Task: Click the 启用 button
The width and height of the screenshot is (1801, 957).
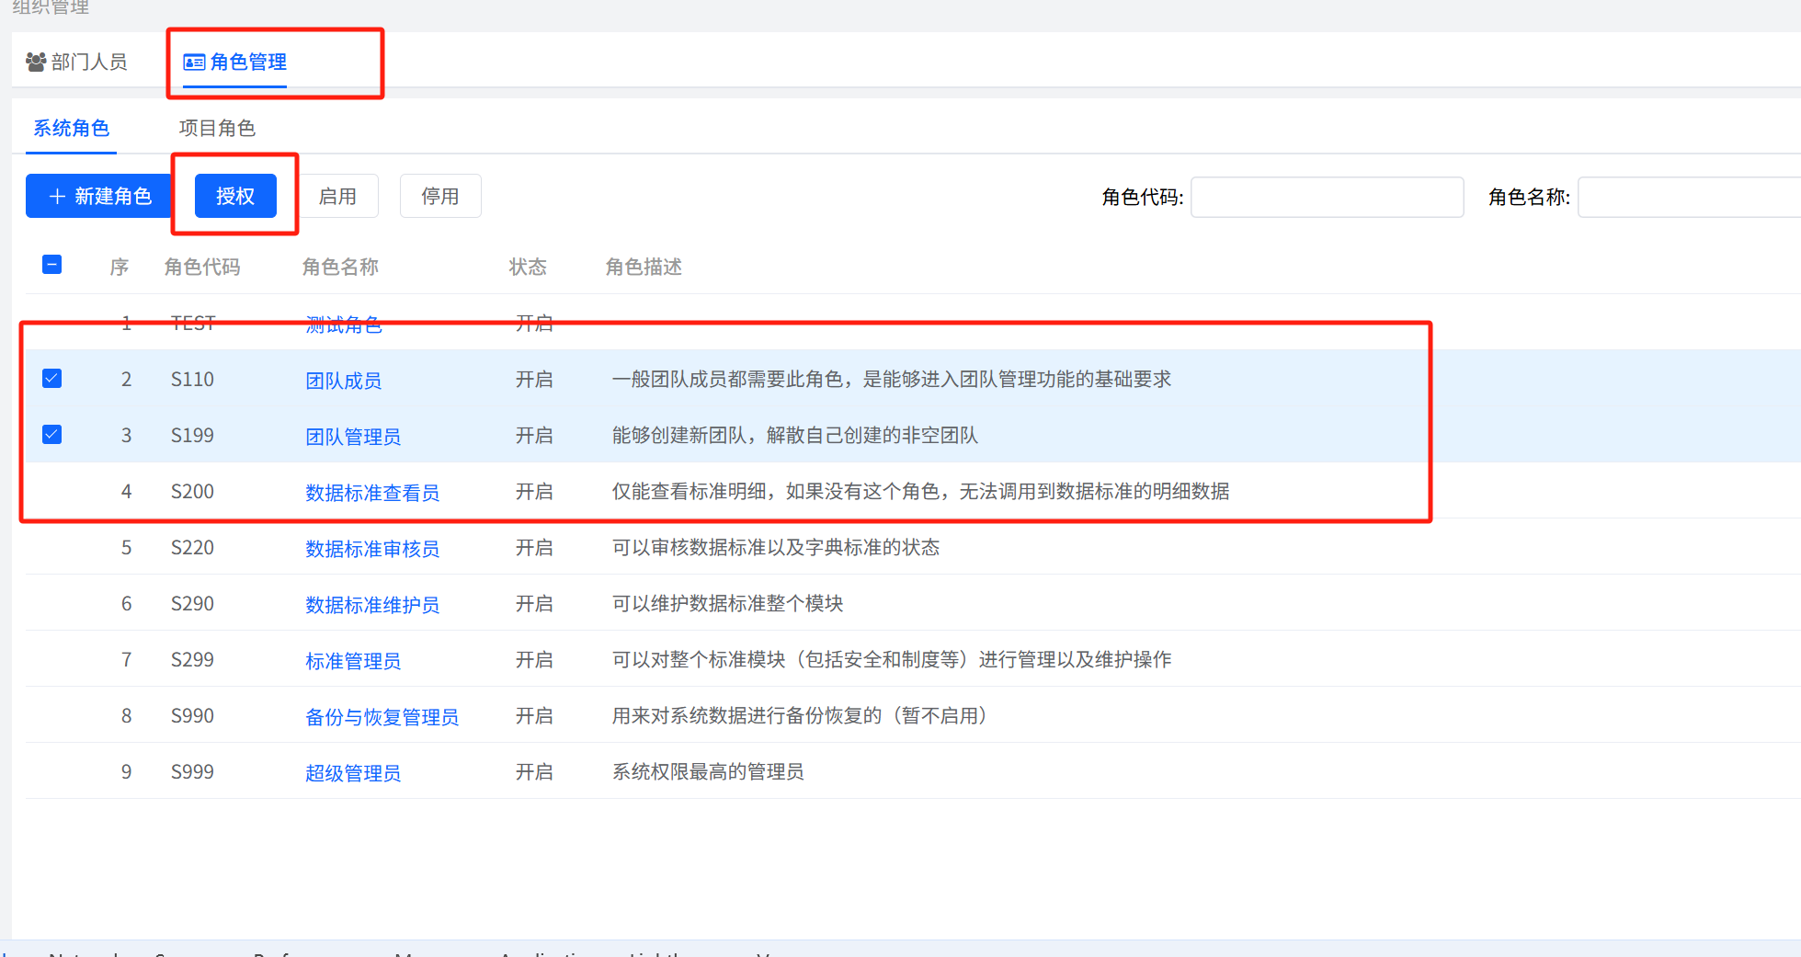Action: point(337,196)
